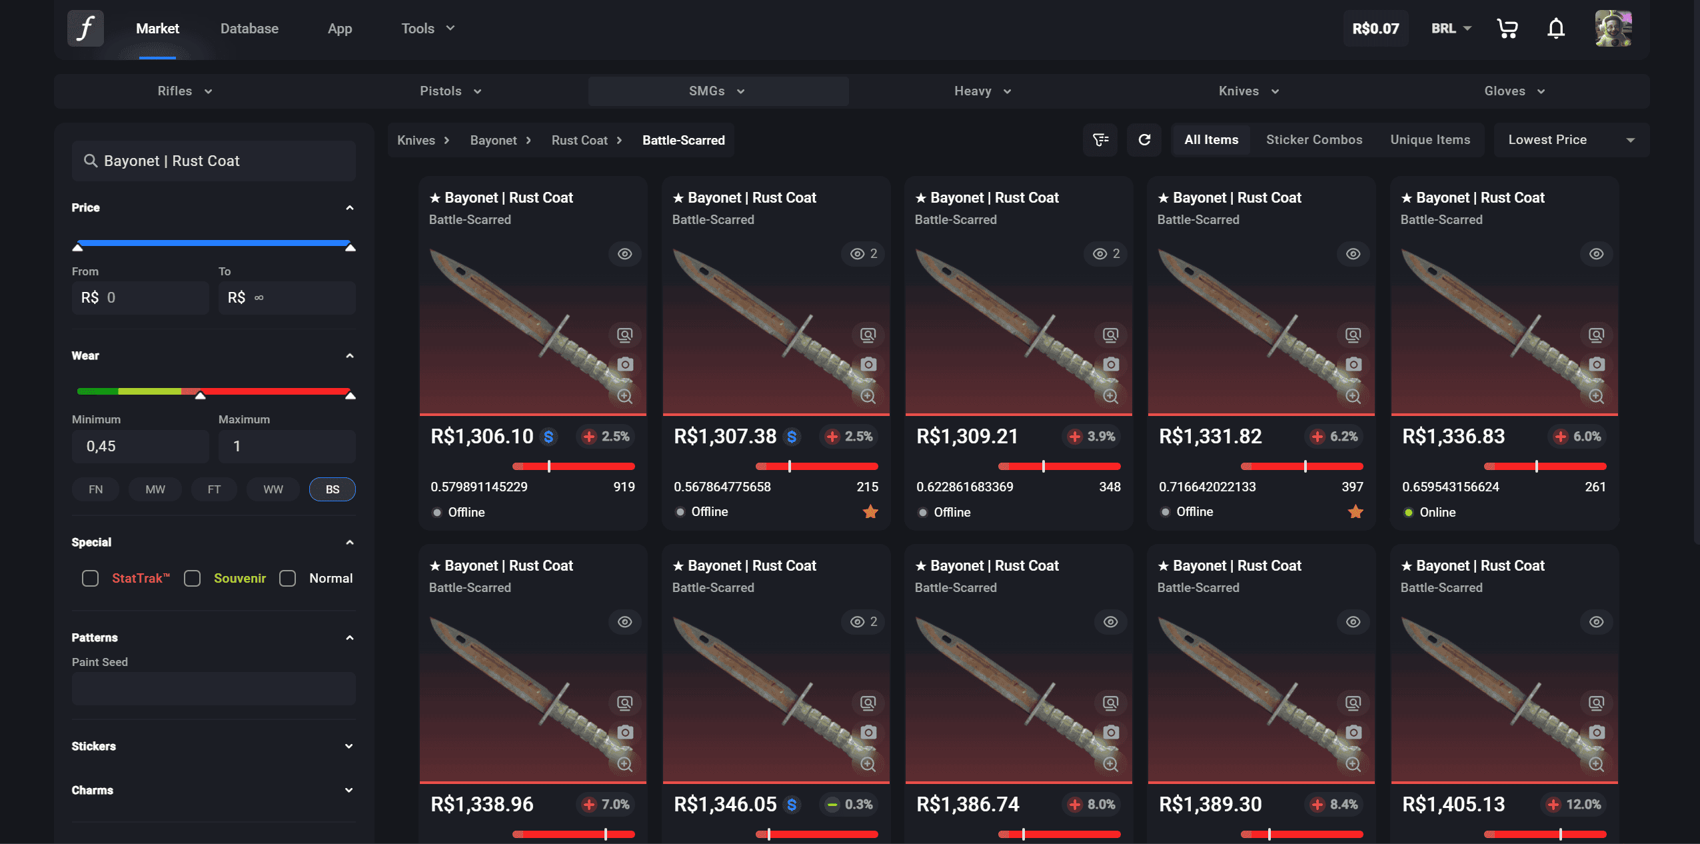The width and height of the screenshot is (1700, 844).
Task: Click the Knives breadcrumb link
Action: click(416, 140)
